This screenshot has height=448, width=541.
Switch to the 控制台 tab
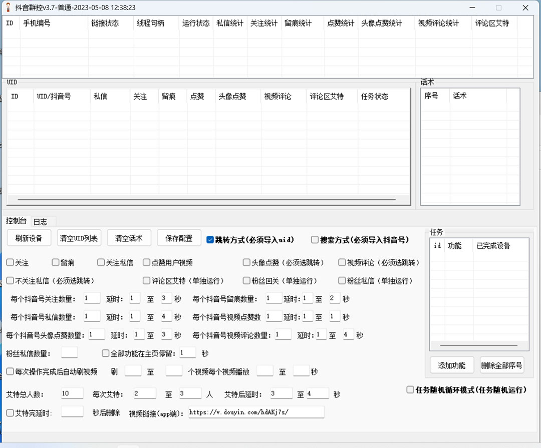[17, 221]
